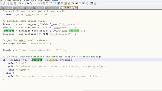The height and width of the screenshot is (91, 162).
Task: Cut the selected text using the scissors icon
Action: click(8, 3)
